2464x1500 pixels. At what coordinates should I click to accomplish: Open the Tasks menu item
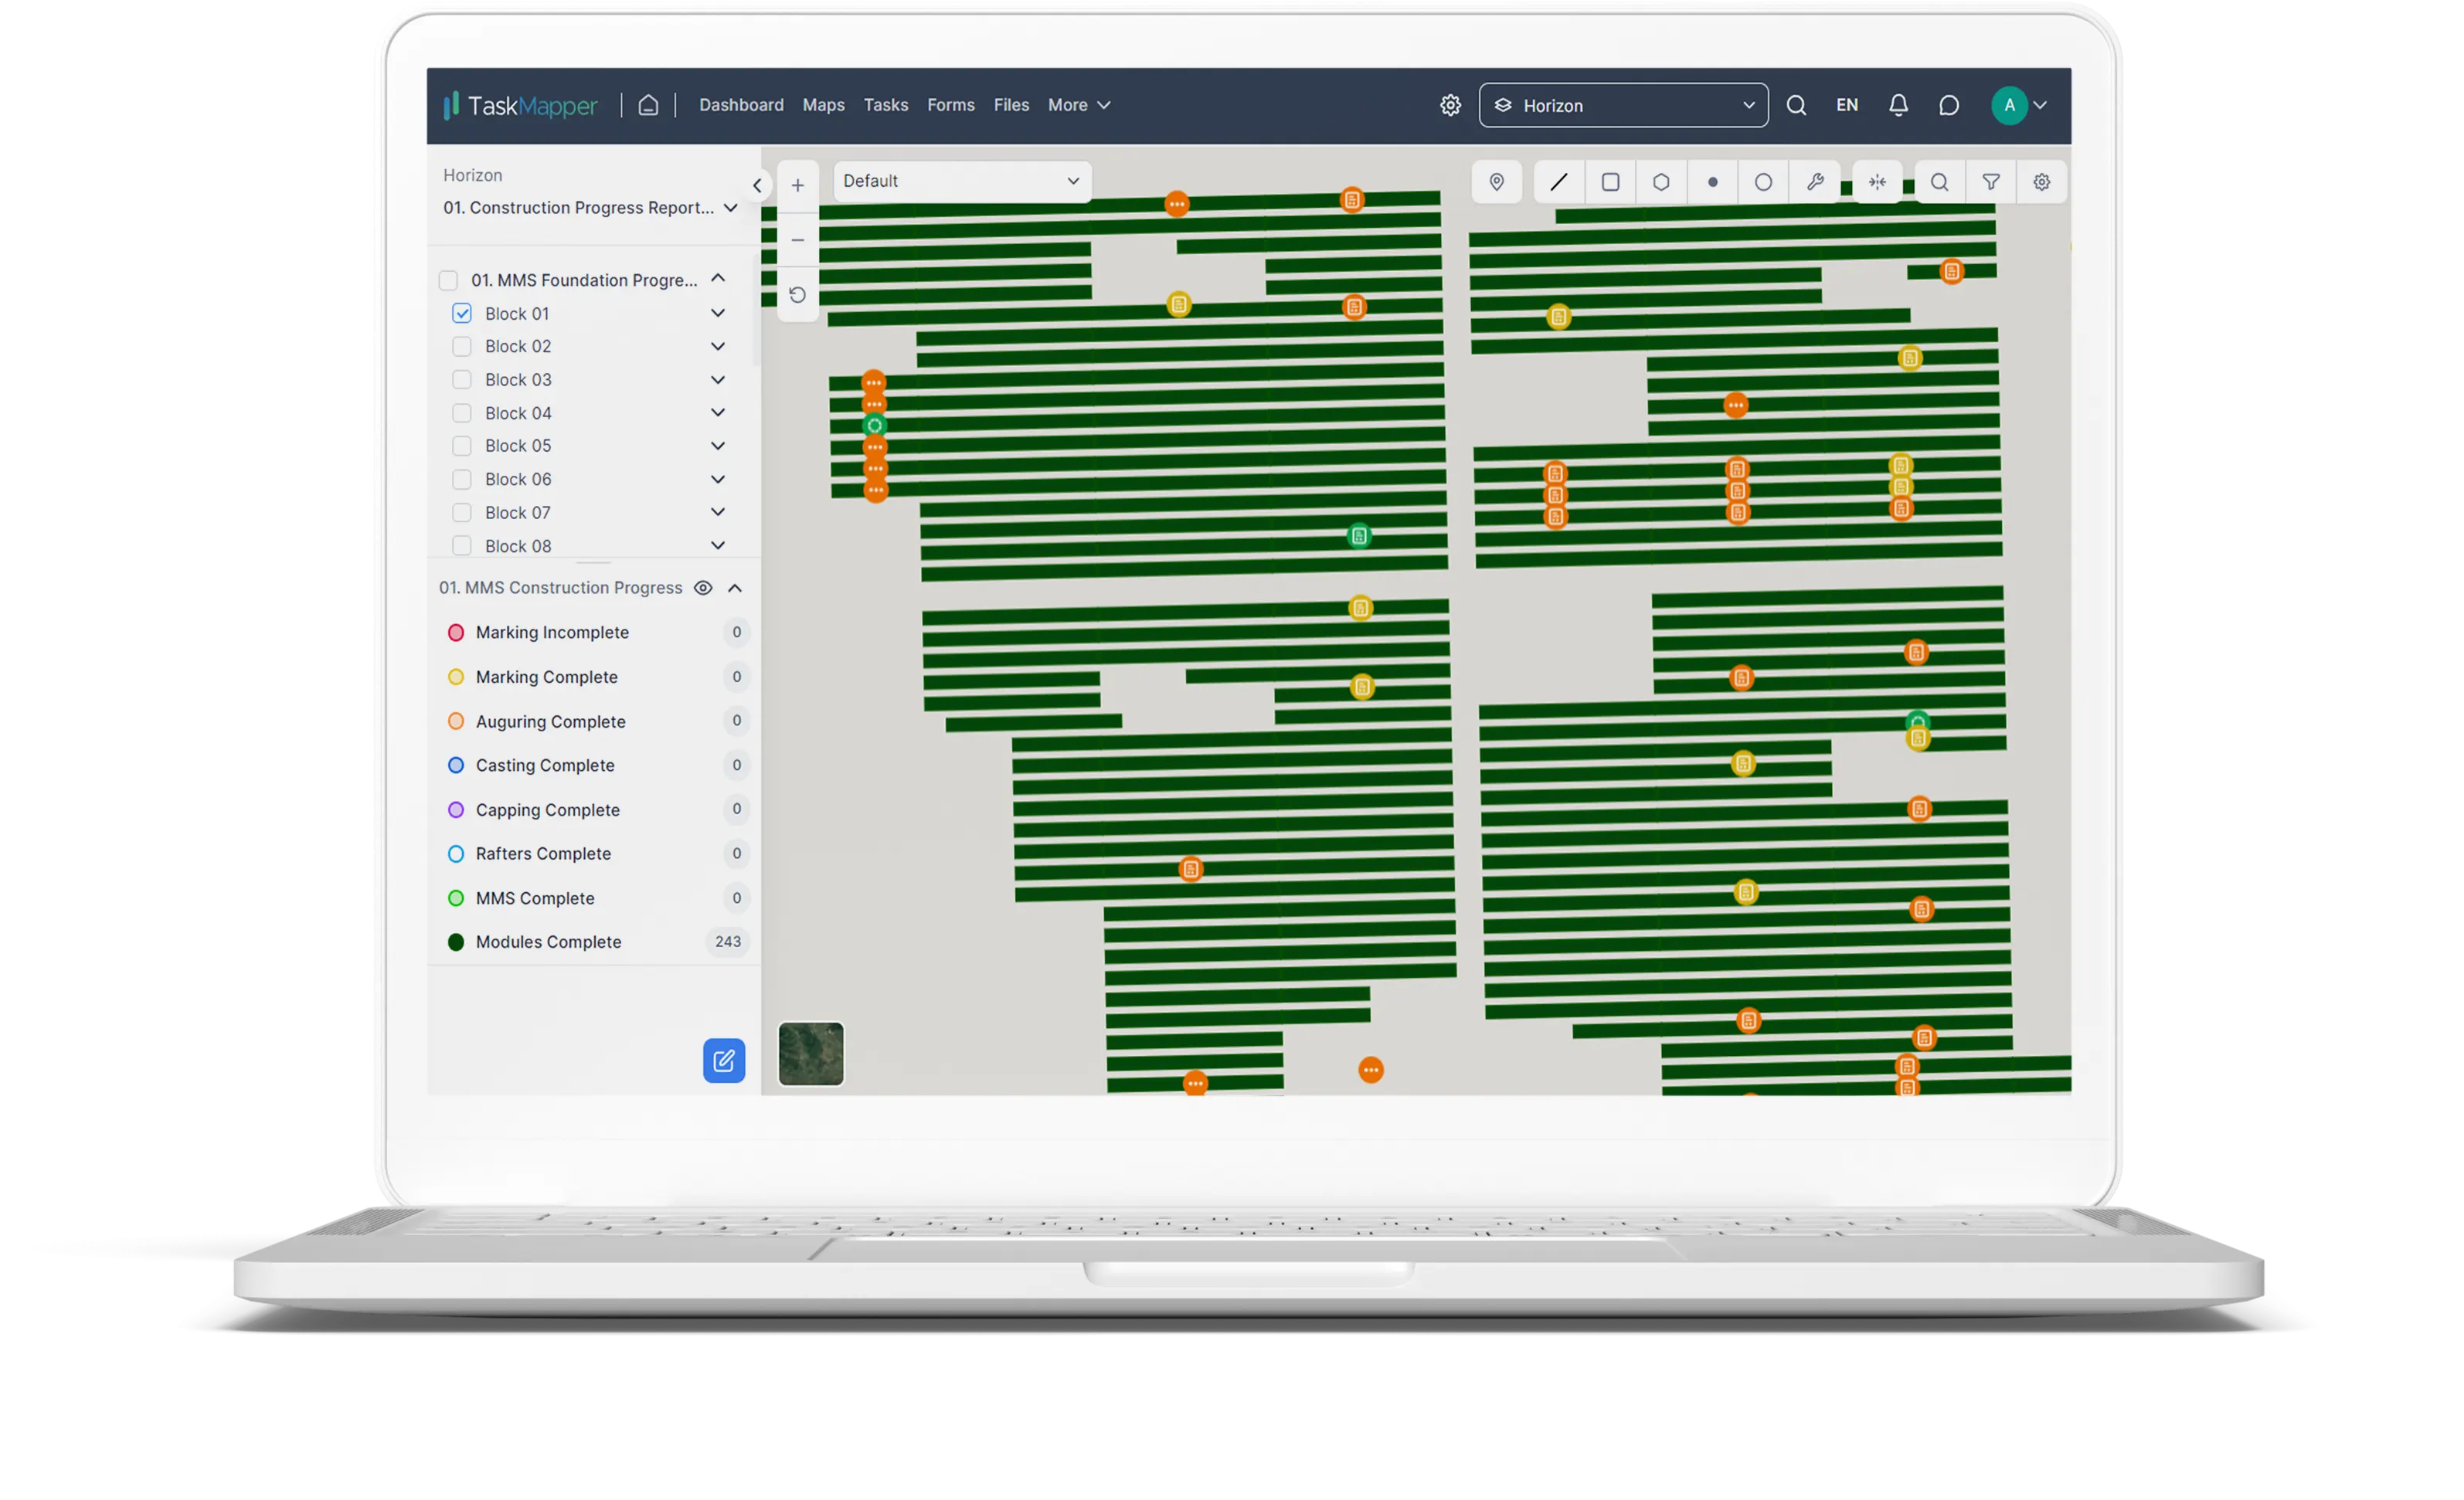[x=885, y=105]
